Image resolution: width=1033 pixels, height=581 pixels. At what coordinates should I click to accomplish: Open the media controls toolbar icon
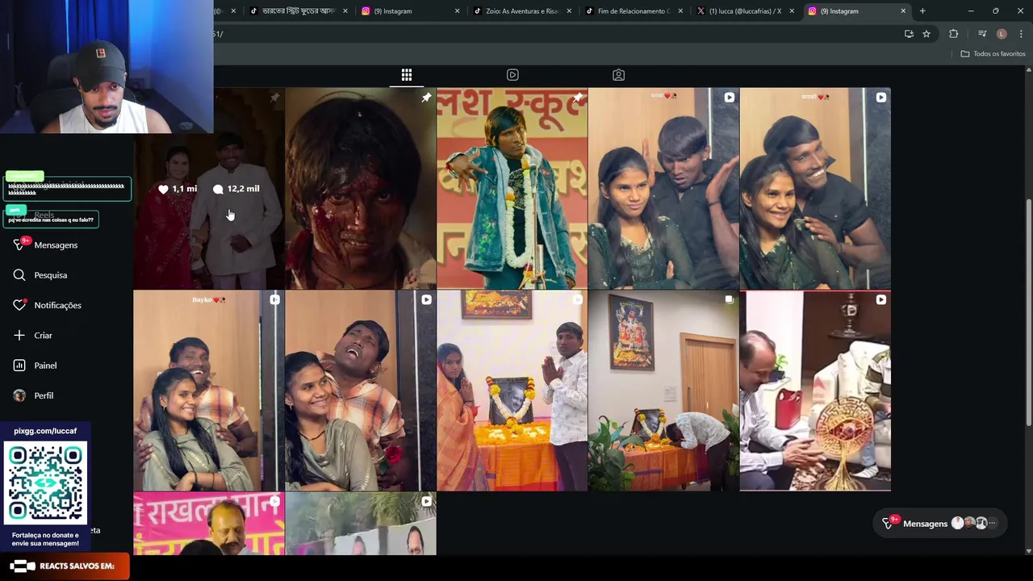(x=982, y=34)
